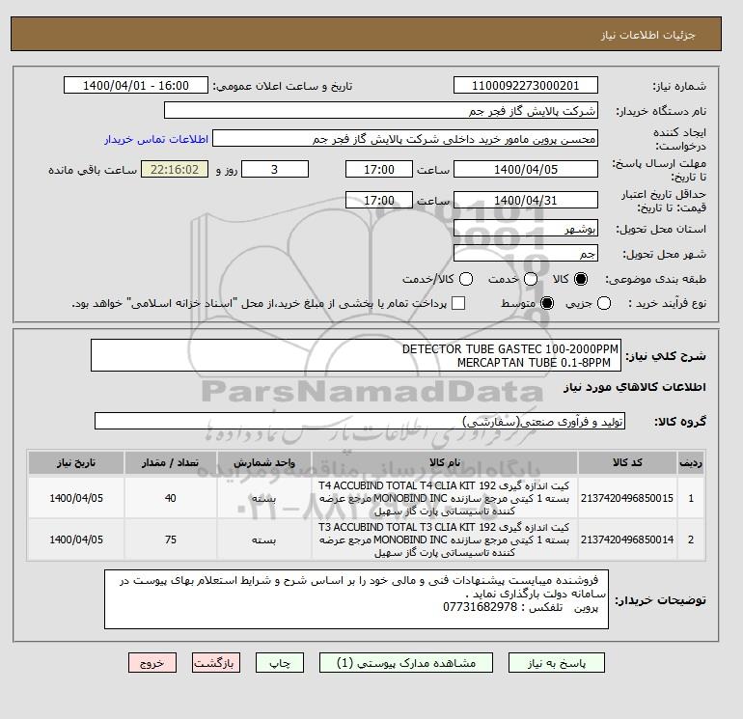Click the announcement date field 1400/04/01 - 16:00

pyautogui.click(x=136, y=85)
